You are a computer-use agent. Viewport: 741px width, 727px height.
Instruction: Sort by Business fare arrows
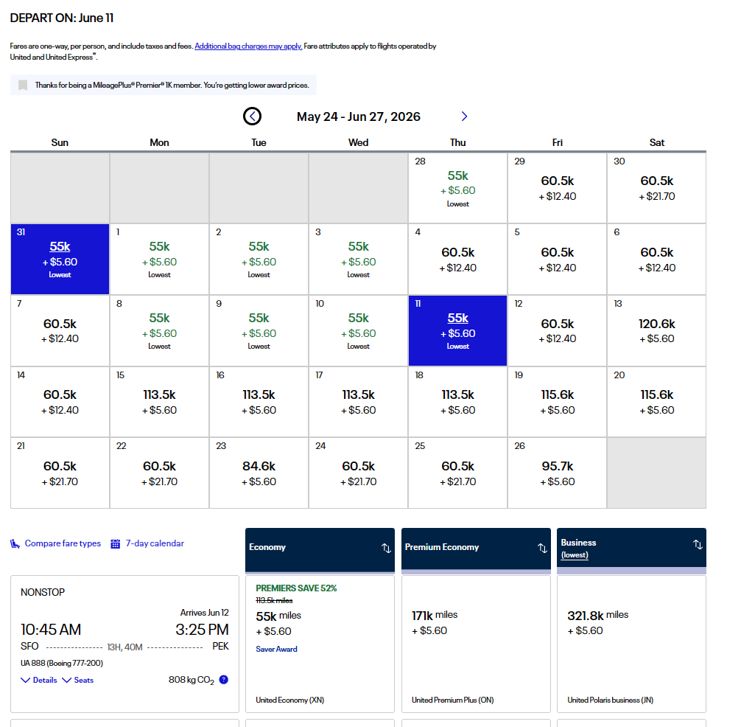point(698,545)
